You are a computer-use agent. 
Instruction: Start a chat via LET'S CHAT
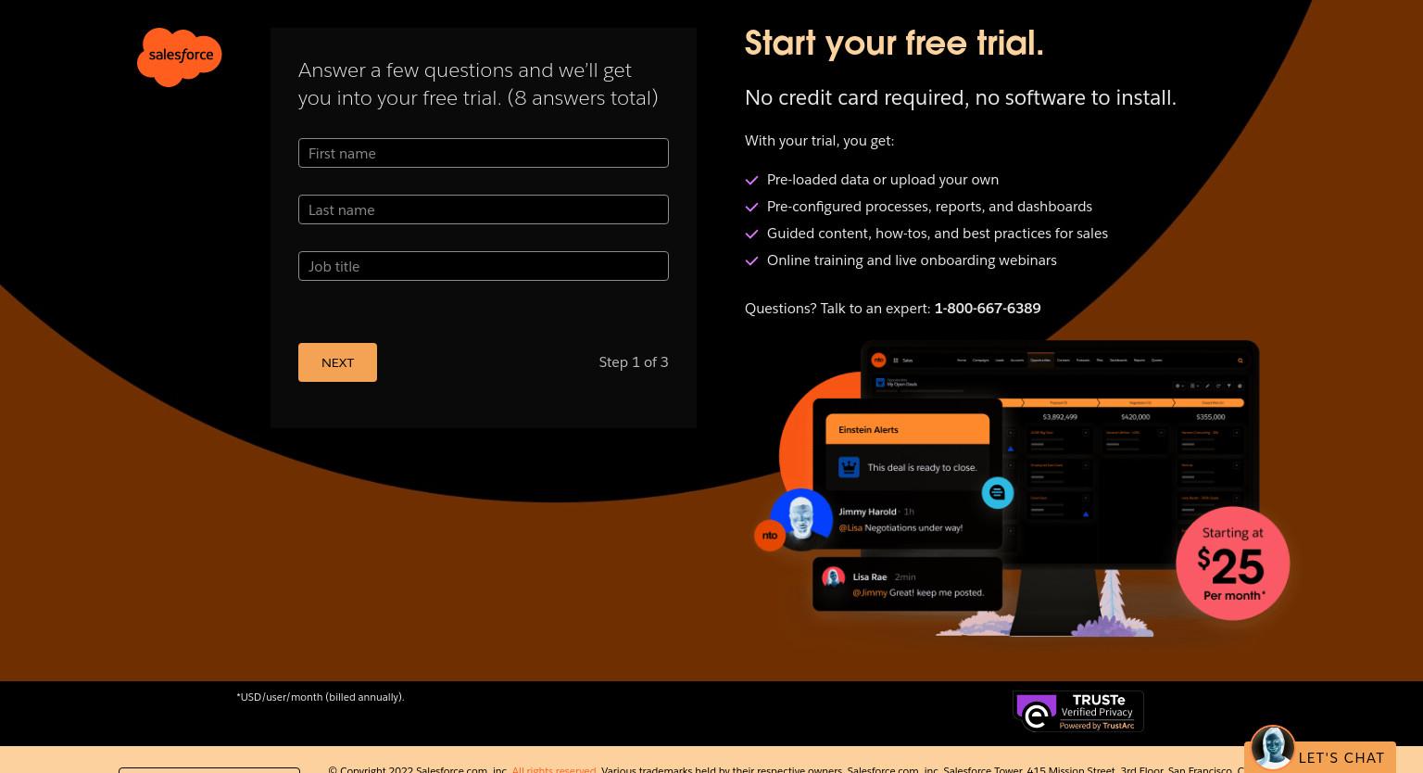pos(1341,757)
